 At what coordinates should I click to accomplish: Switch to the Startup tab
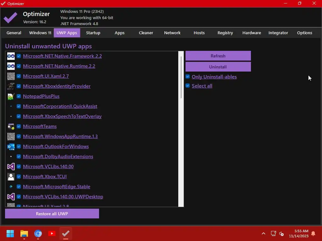coord(93,33)
